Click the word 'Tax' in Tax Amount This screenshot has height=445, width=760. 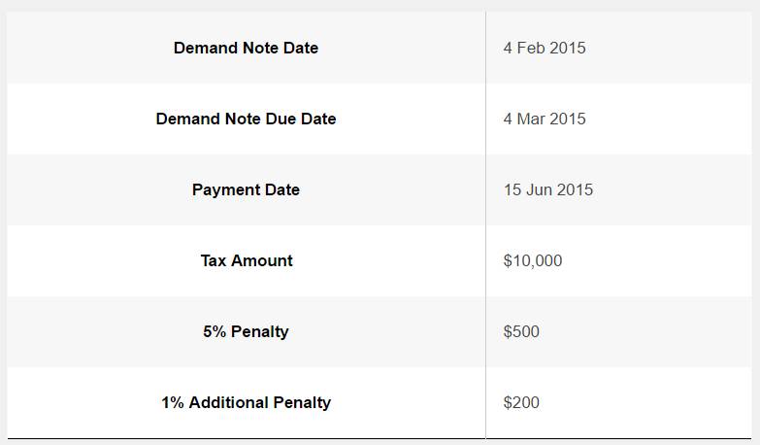tap(215, 260)
